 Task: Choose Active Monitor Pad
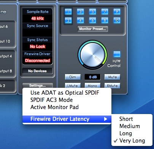[67, 107]
